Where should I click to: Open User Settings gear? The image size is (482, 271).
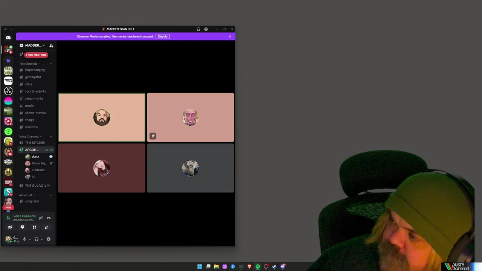[x=49, y=239]
